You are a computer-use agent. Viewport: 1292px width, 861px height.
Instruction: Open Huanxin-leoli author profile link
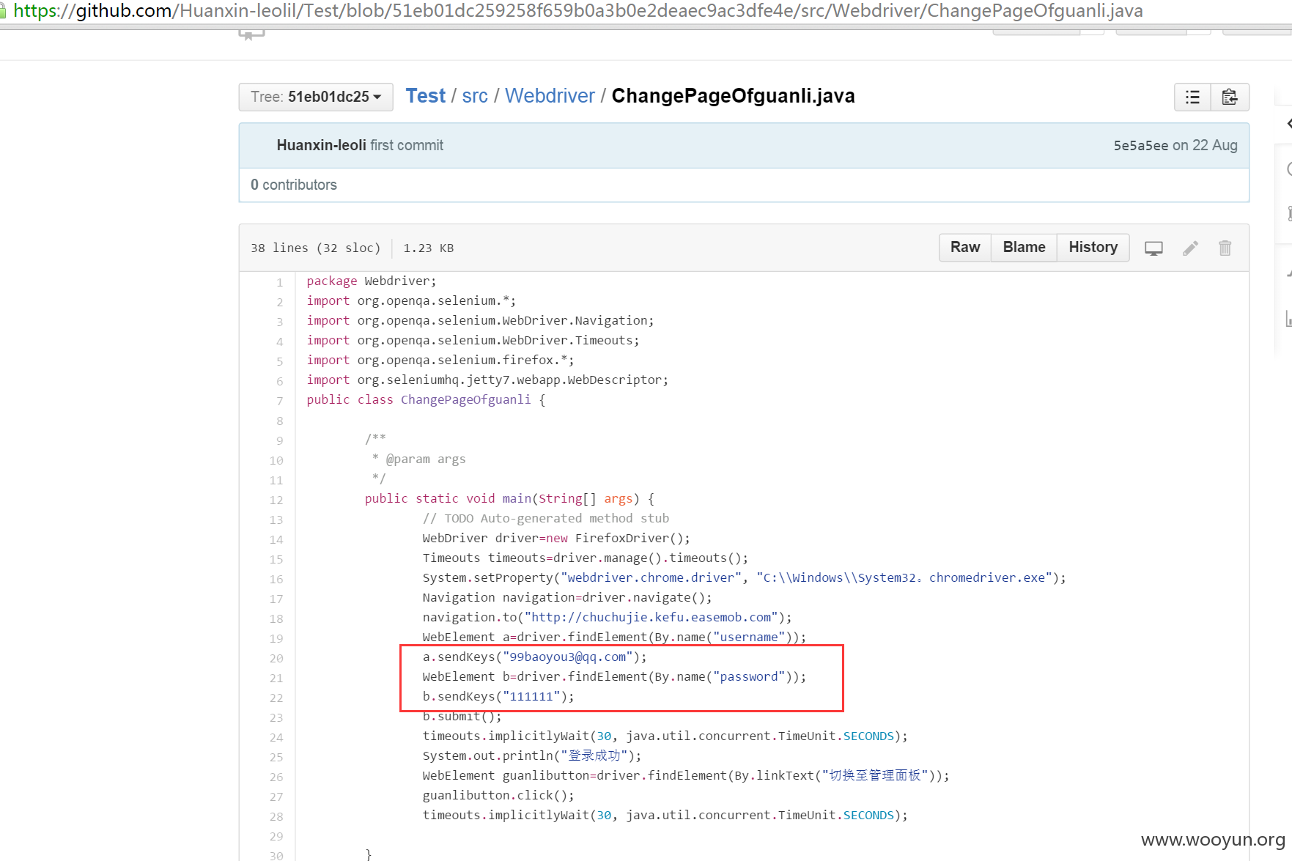(x=321, y=145)
